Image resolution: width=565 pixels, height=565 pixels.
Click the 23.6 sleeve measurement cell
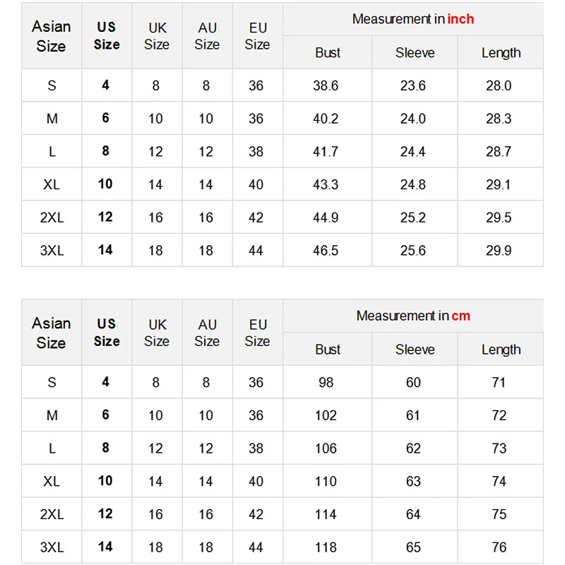tap(413, 85)
